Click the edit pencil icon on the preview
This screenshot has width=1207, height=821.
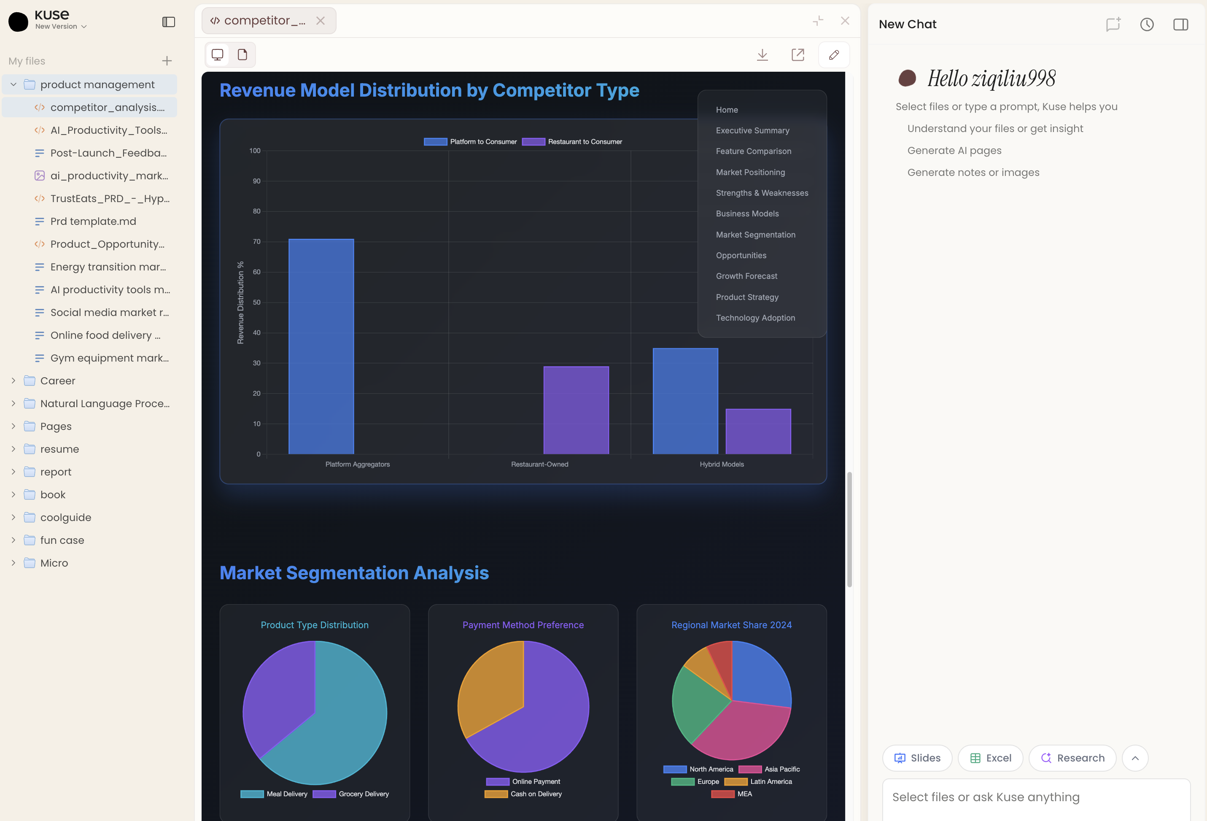point(834,54)
